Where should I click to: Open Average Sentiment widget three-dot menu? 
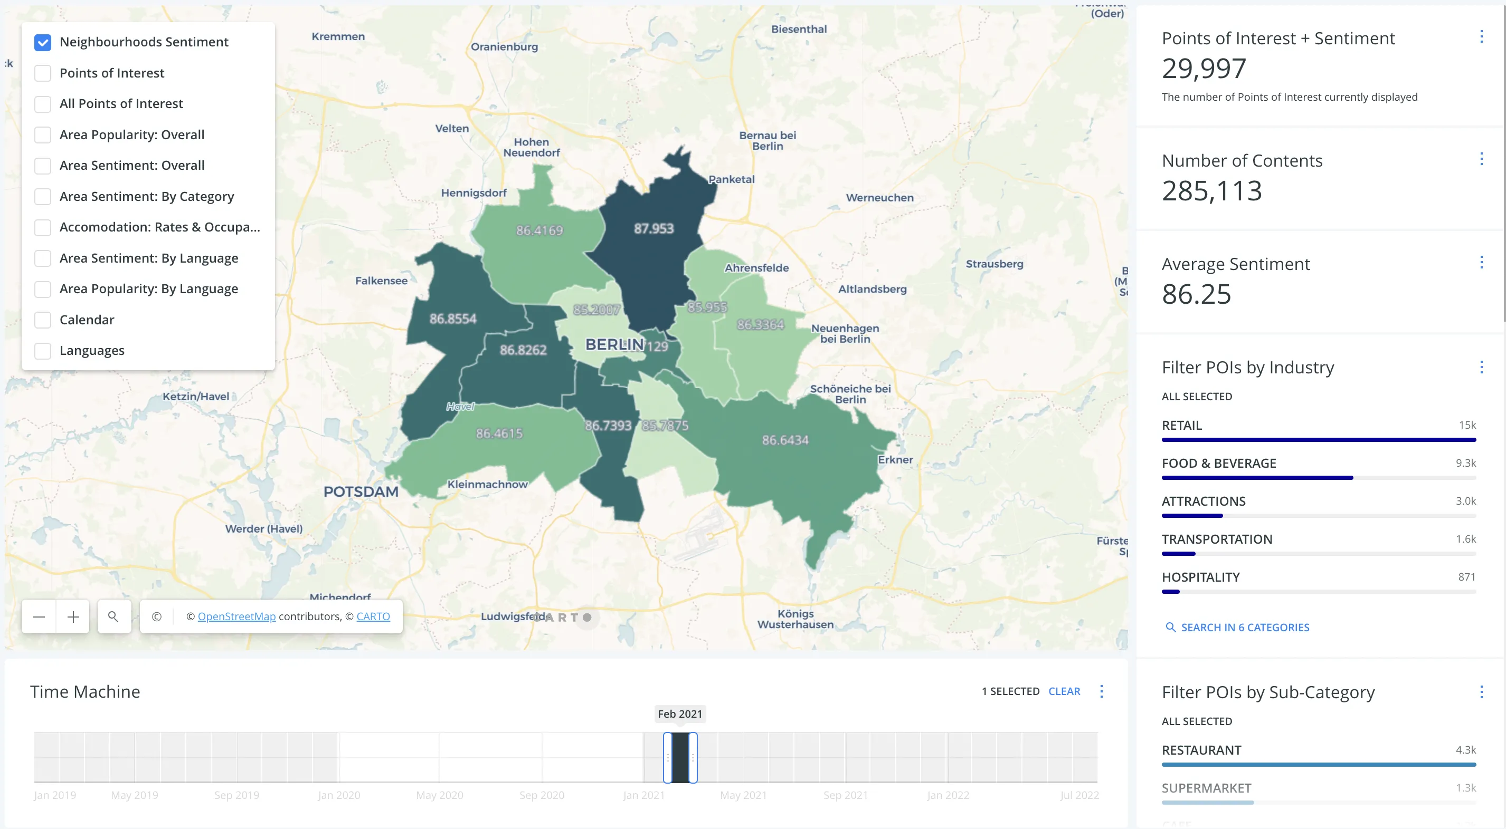click(x=1481, y=262)
